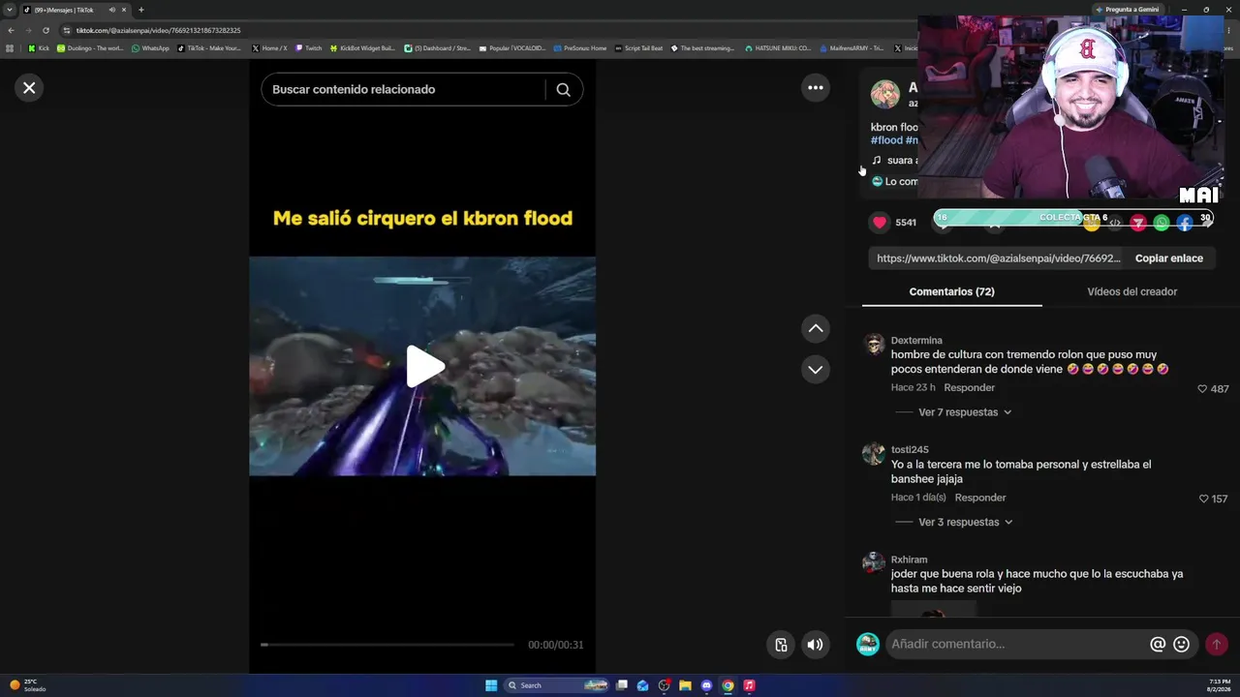Send comment with the red arrow button

1217,644
